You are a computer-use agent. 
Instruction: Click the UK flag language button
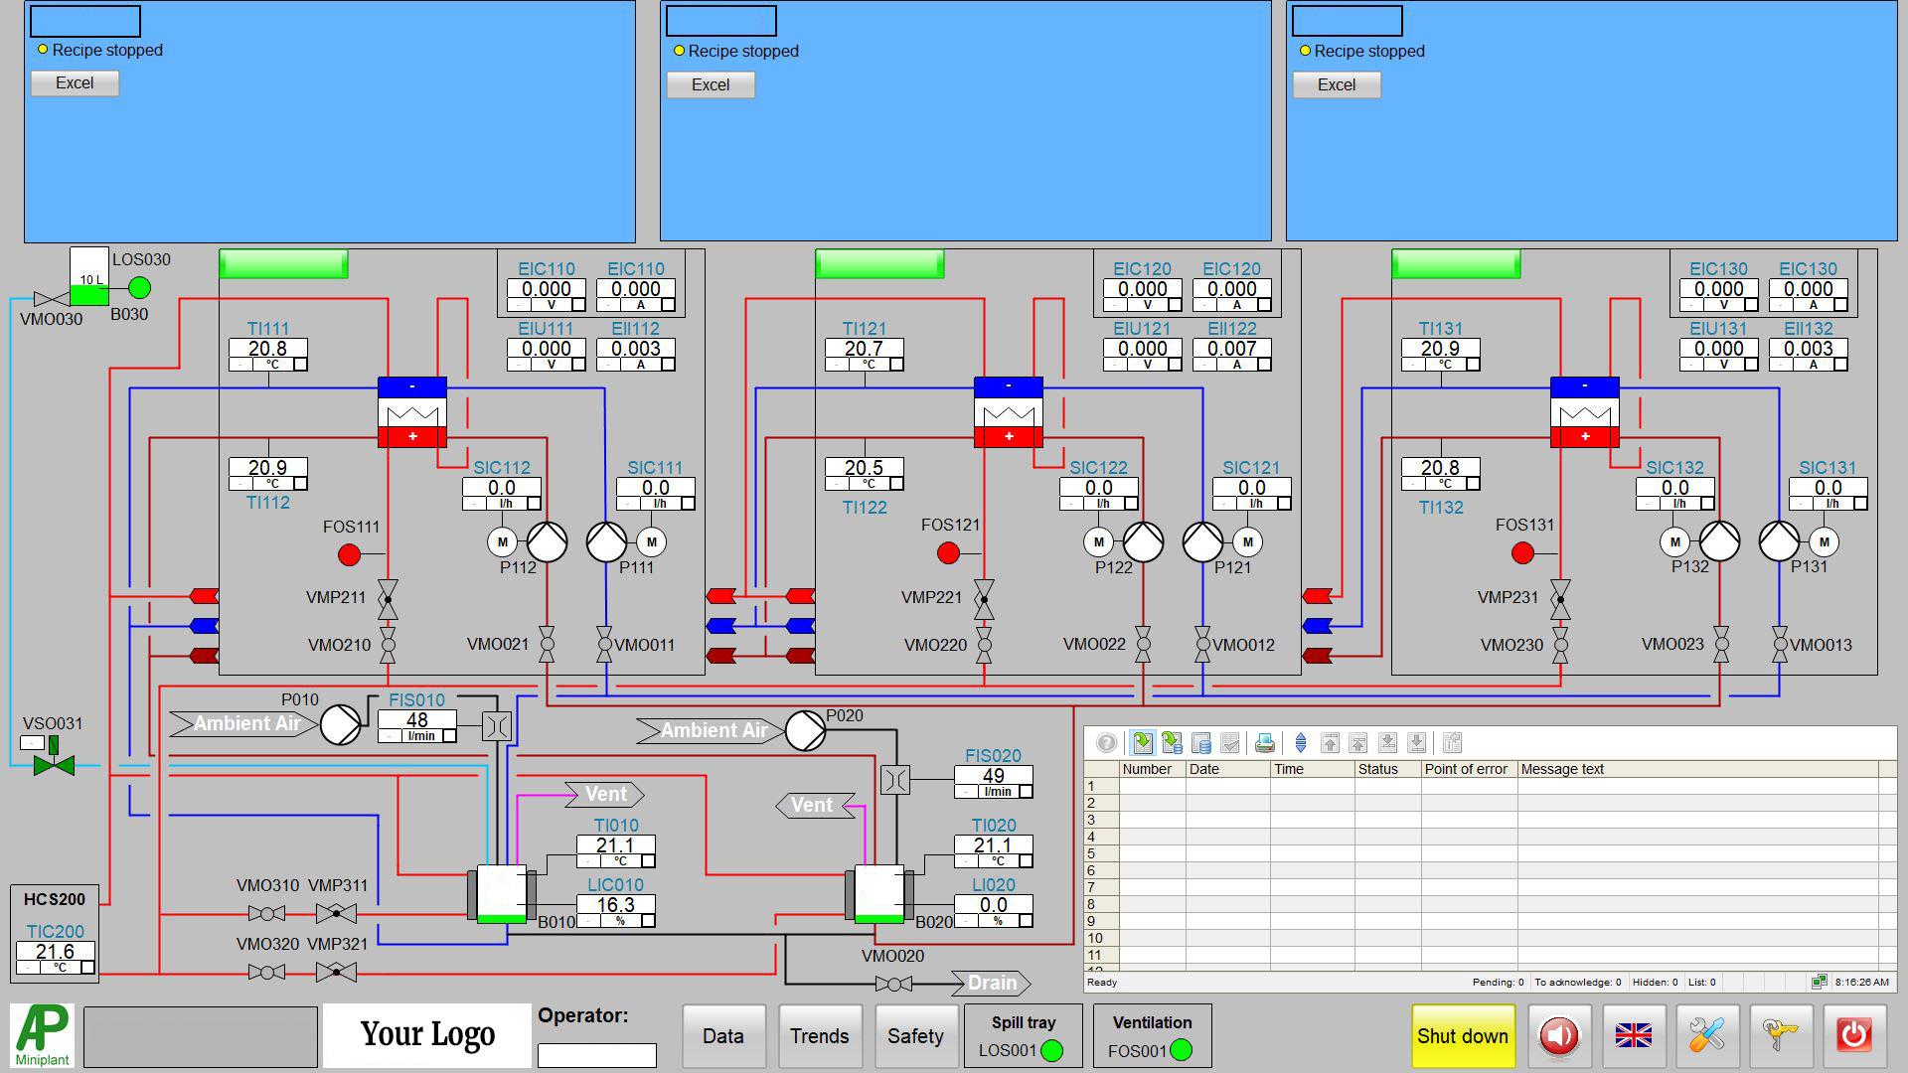(x=1633, y=1036)
